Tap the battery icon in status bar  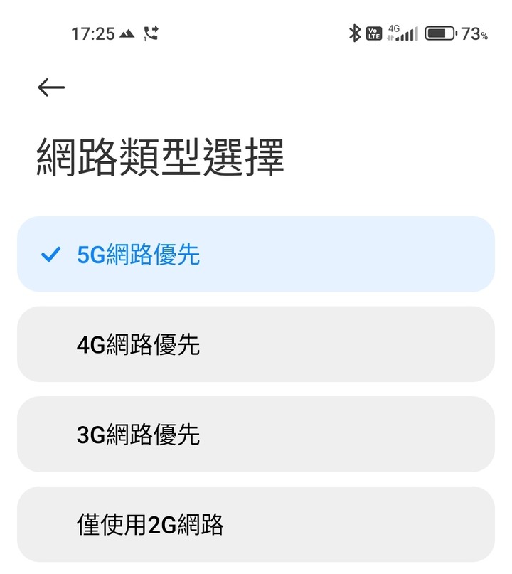pyautogui.click(x=441, y=33)
